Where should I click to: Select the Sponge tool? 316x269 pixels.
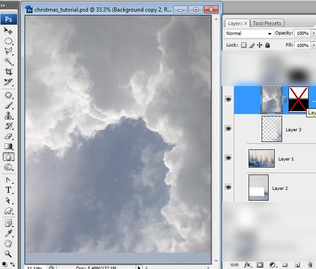pos(8,167)
